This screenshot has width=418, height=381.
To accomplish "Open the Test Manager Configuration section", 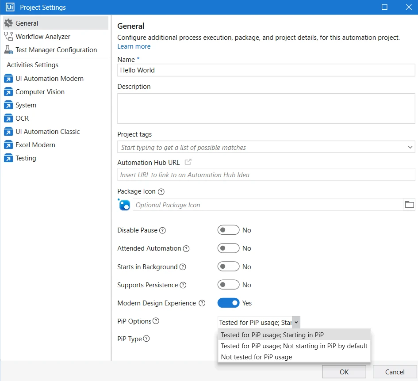I will [x=56, y=50].
